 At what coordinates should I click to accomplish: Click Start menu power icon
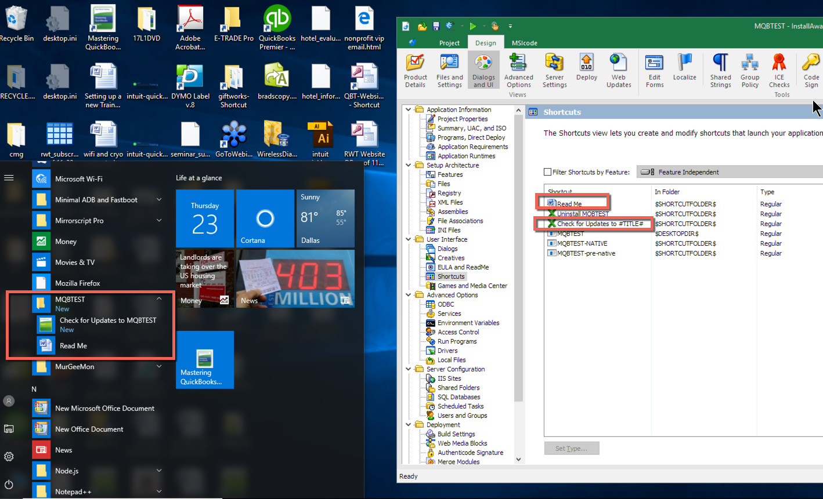click(9, 485)
